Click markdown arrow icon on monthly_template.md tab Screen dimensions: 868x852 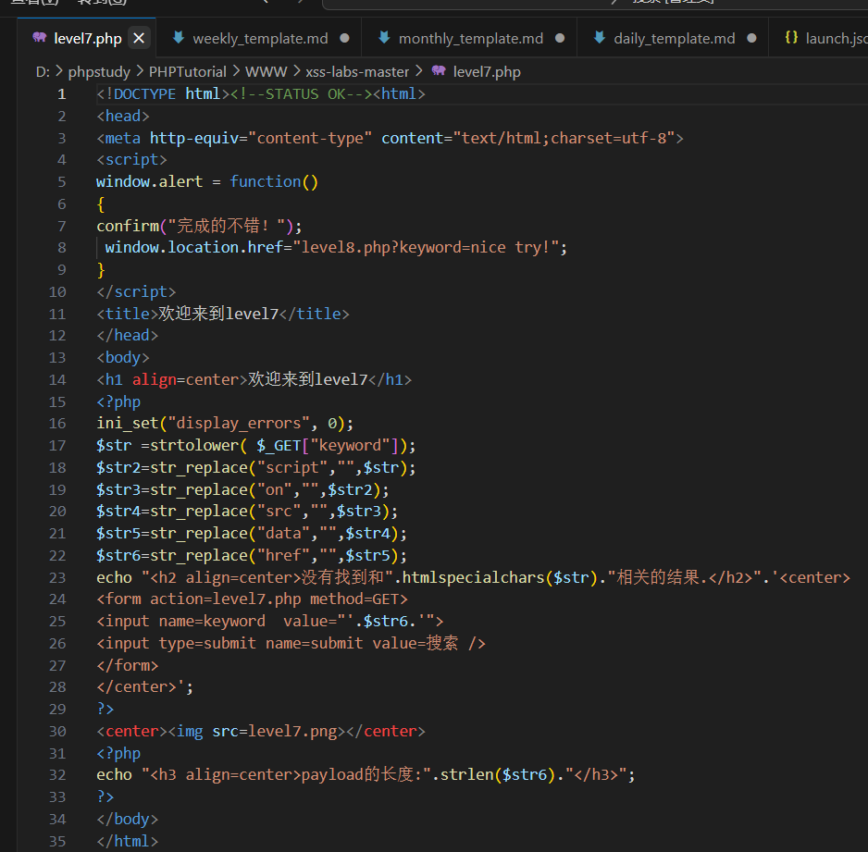coord(384,37)
